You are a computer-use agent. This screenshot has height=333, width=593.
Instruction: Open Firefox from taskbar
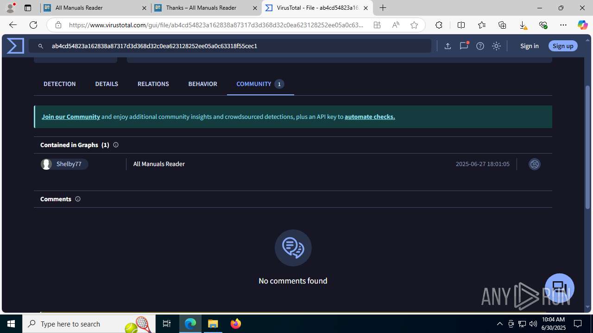coord(236,324)
